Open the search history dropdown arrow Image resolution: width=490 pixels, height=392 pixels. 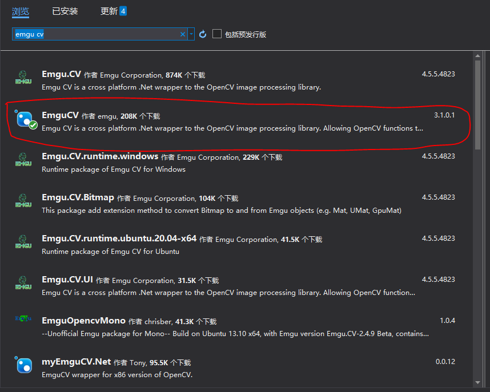tap(191, 34)
